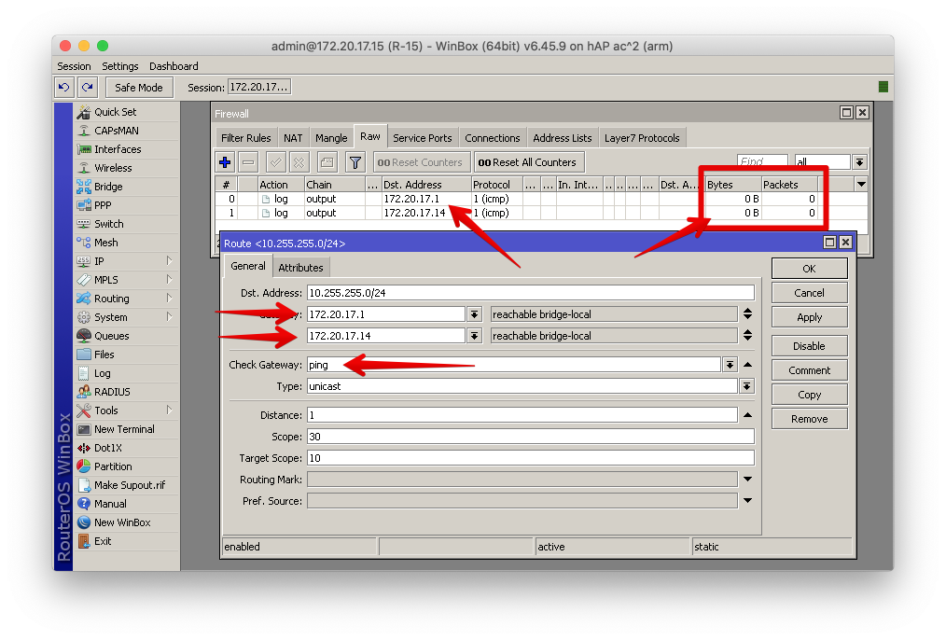Screen dimensions: 946x640
Task: Click Apply in the Route dialog
Action: tap(809, 317)
